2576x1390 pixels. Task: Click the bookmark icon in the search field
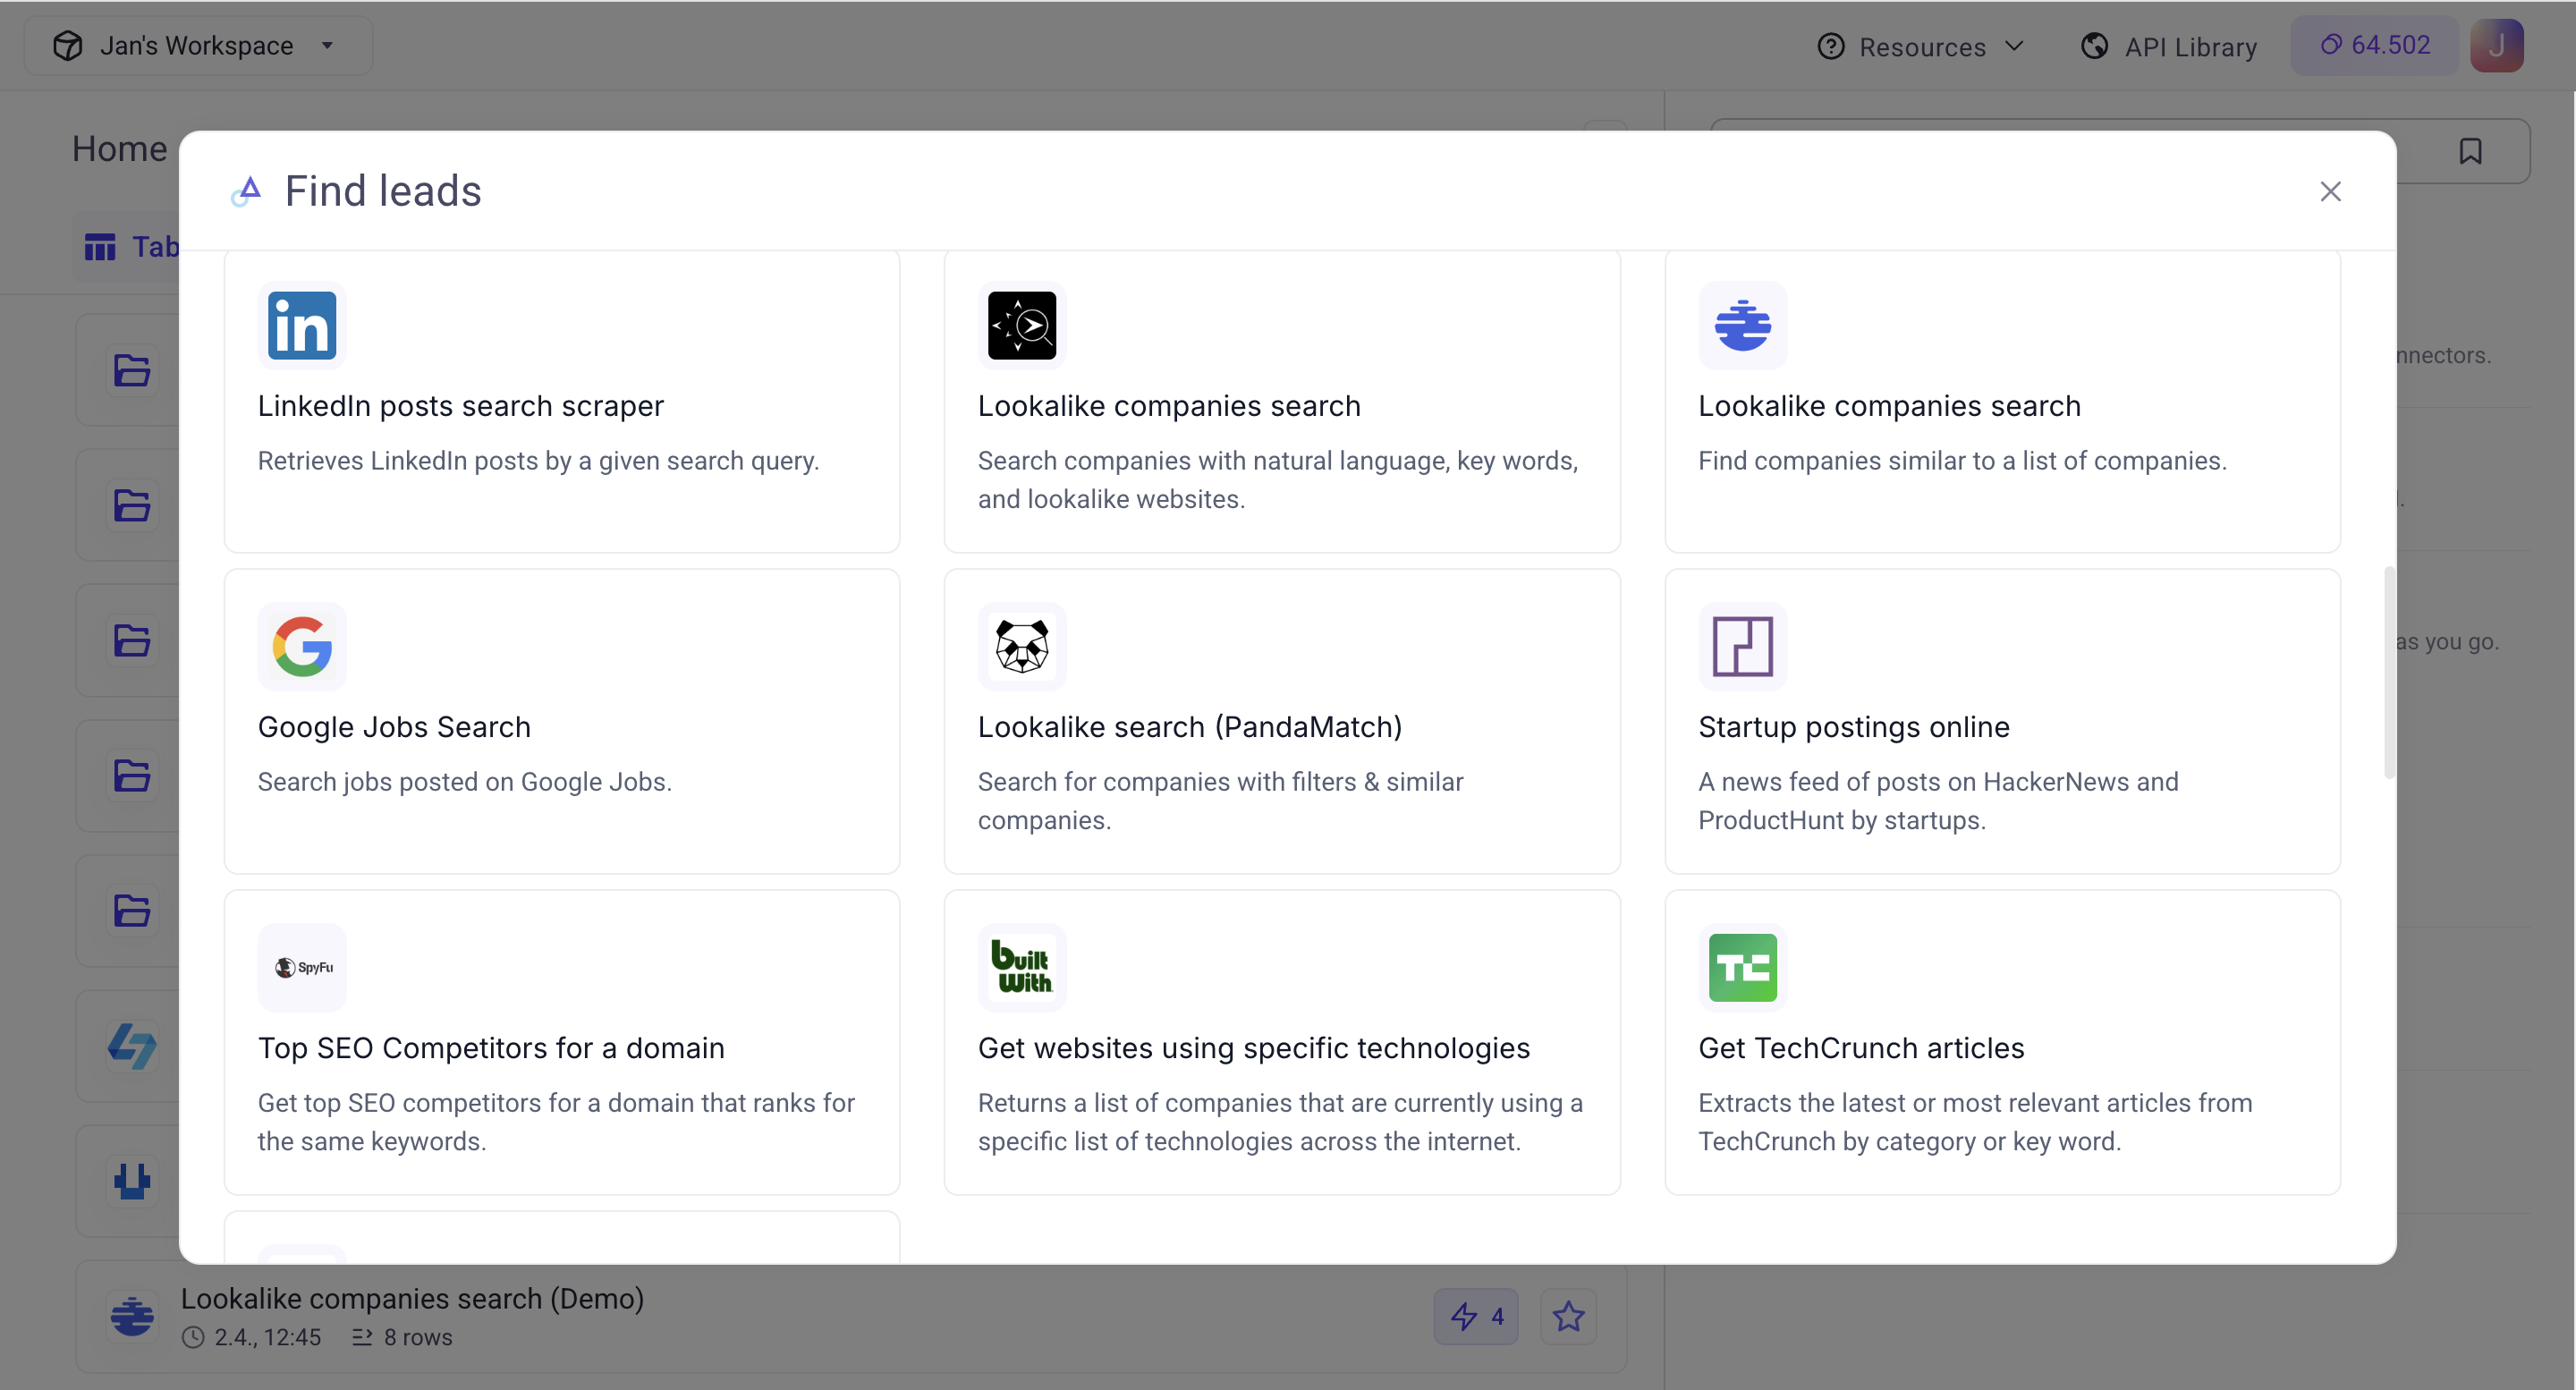point(2470,151)
